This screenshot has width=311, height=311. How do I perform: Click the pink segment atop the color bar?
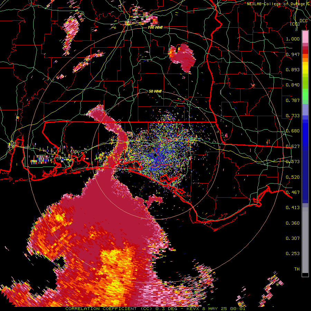305,37
